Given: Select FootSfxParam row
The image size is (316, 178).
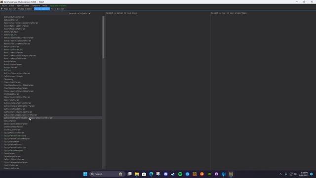Looking at the screenshot, I should click(11, 165).
